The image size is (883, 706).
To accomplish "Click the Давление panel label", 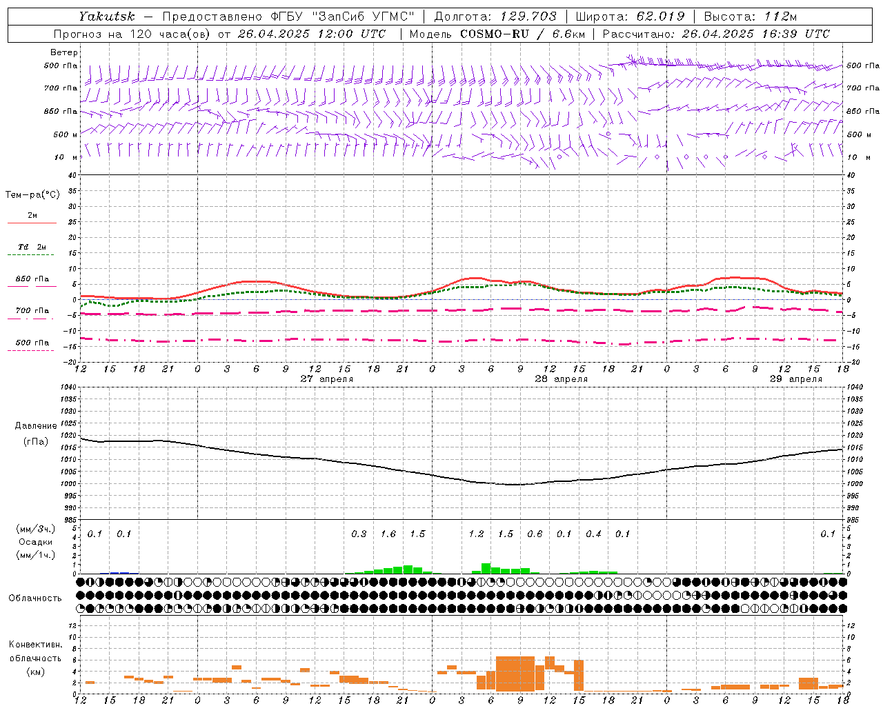I will pyautogui.click(x=36, y=426).
